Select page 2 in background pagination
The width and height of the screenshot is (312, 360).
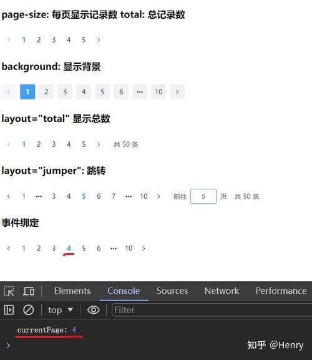(46, 92)
